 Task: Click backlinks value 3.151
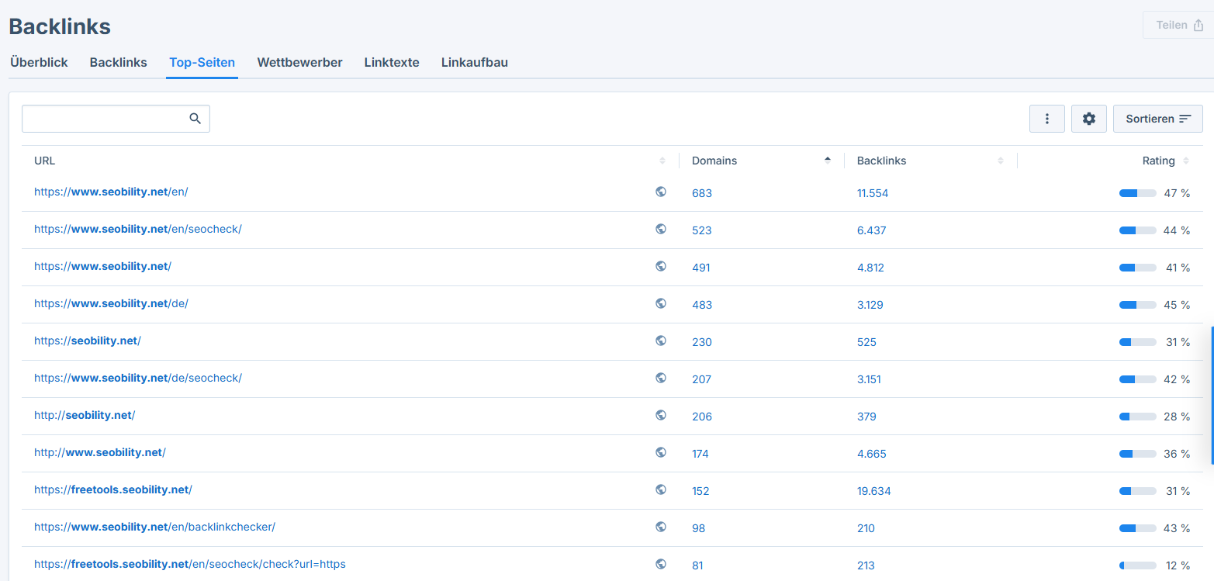point(869,379)
